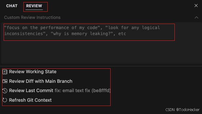Run Refresh Git Context via its label
The height and width of the screenshot is (114, 202).
pos(30,100)
